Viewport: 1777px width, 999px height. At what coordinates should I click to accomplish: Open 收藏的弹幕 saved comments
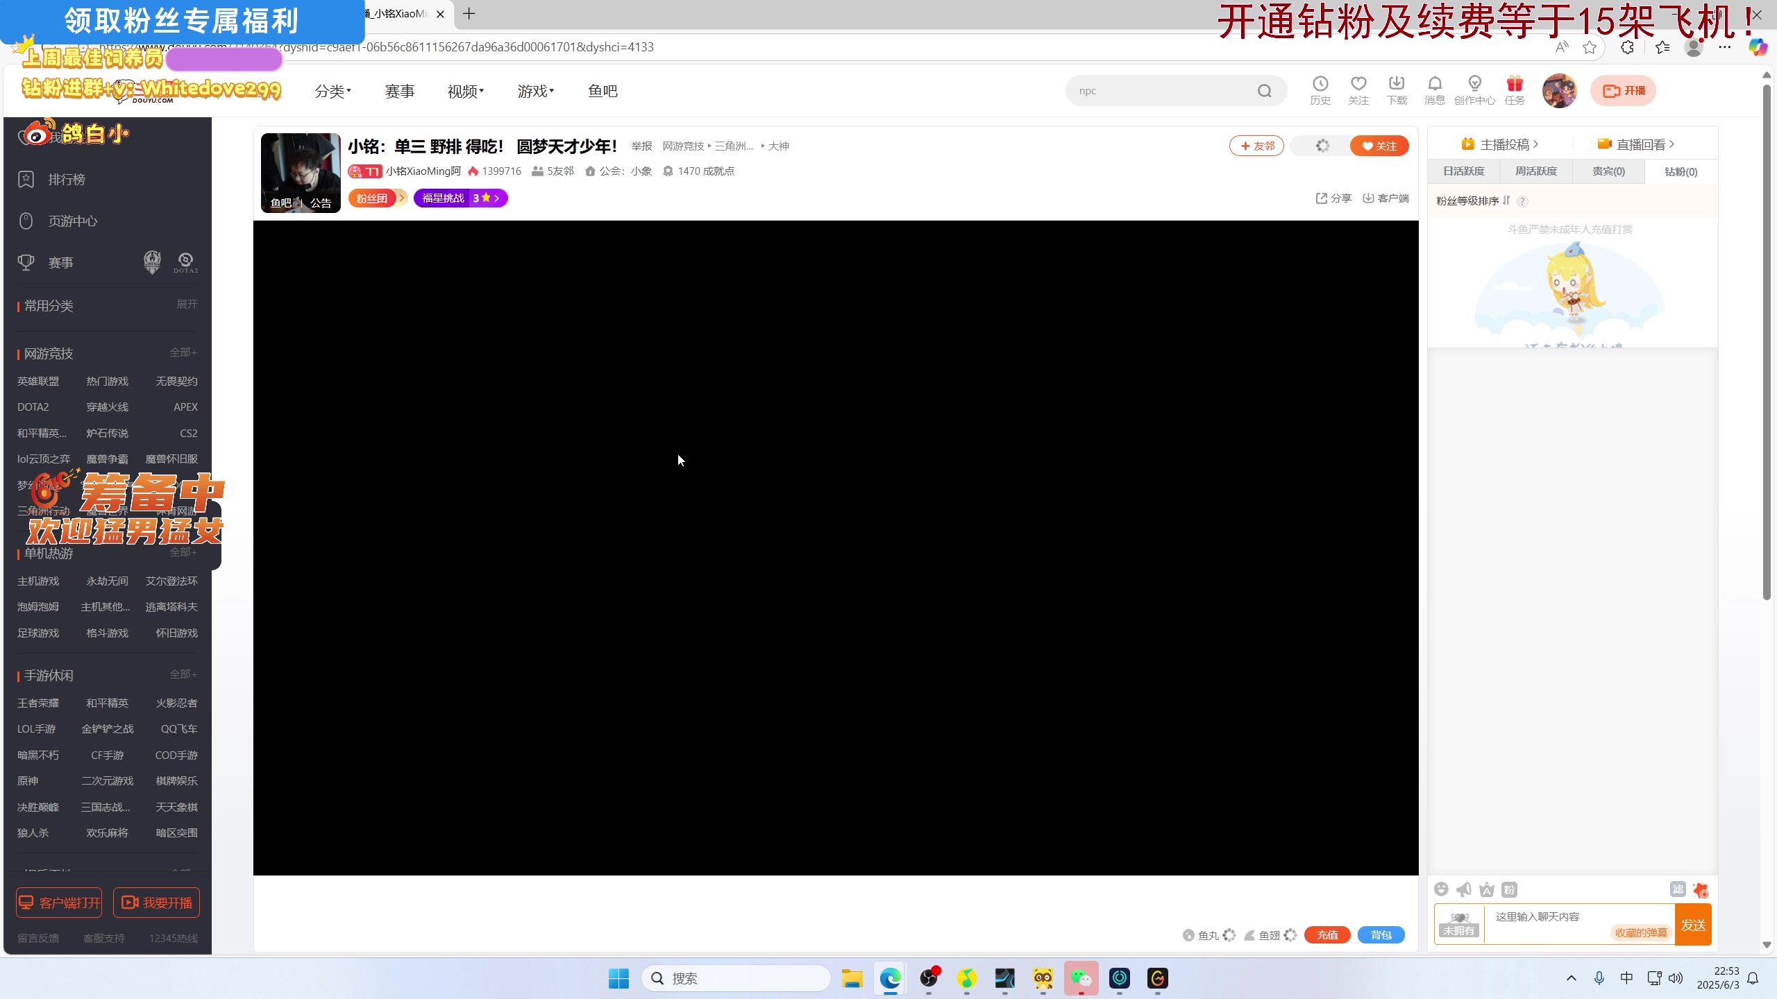tap(1640, 932)
